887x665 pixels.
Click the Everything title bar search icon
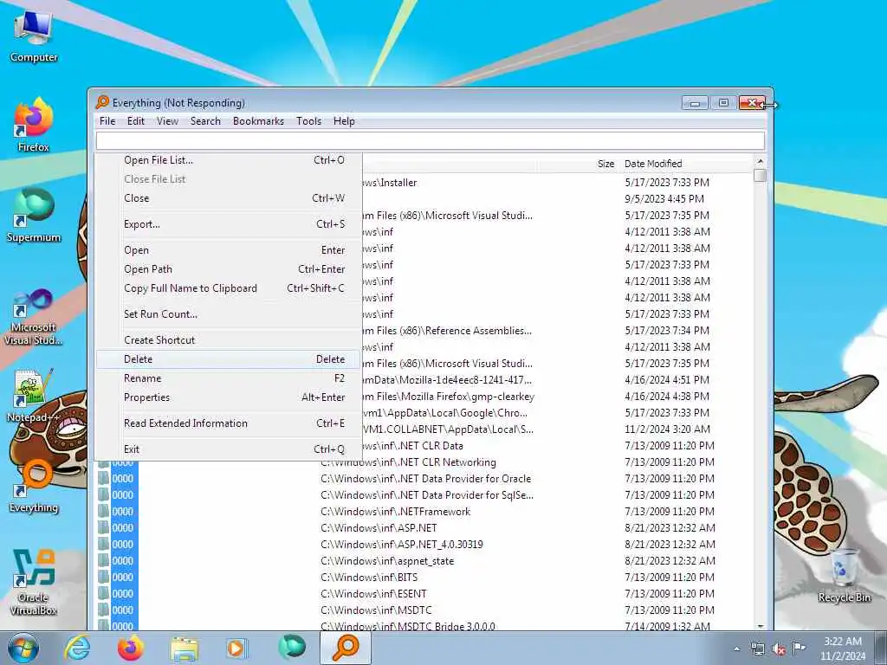102,102
